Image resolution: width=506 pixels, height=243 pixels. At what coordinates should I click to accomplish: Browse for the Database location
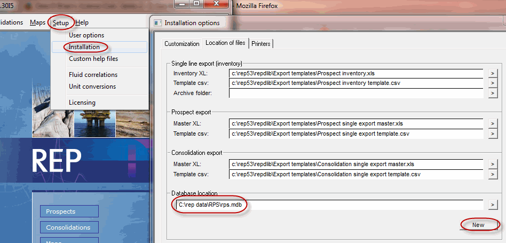point(493,205)
